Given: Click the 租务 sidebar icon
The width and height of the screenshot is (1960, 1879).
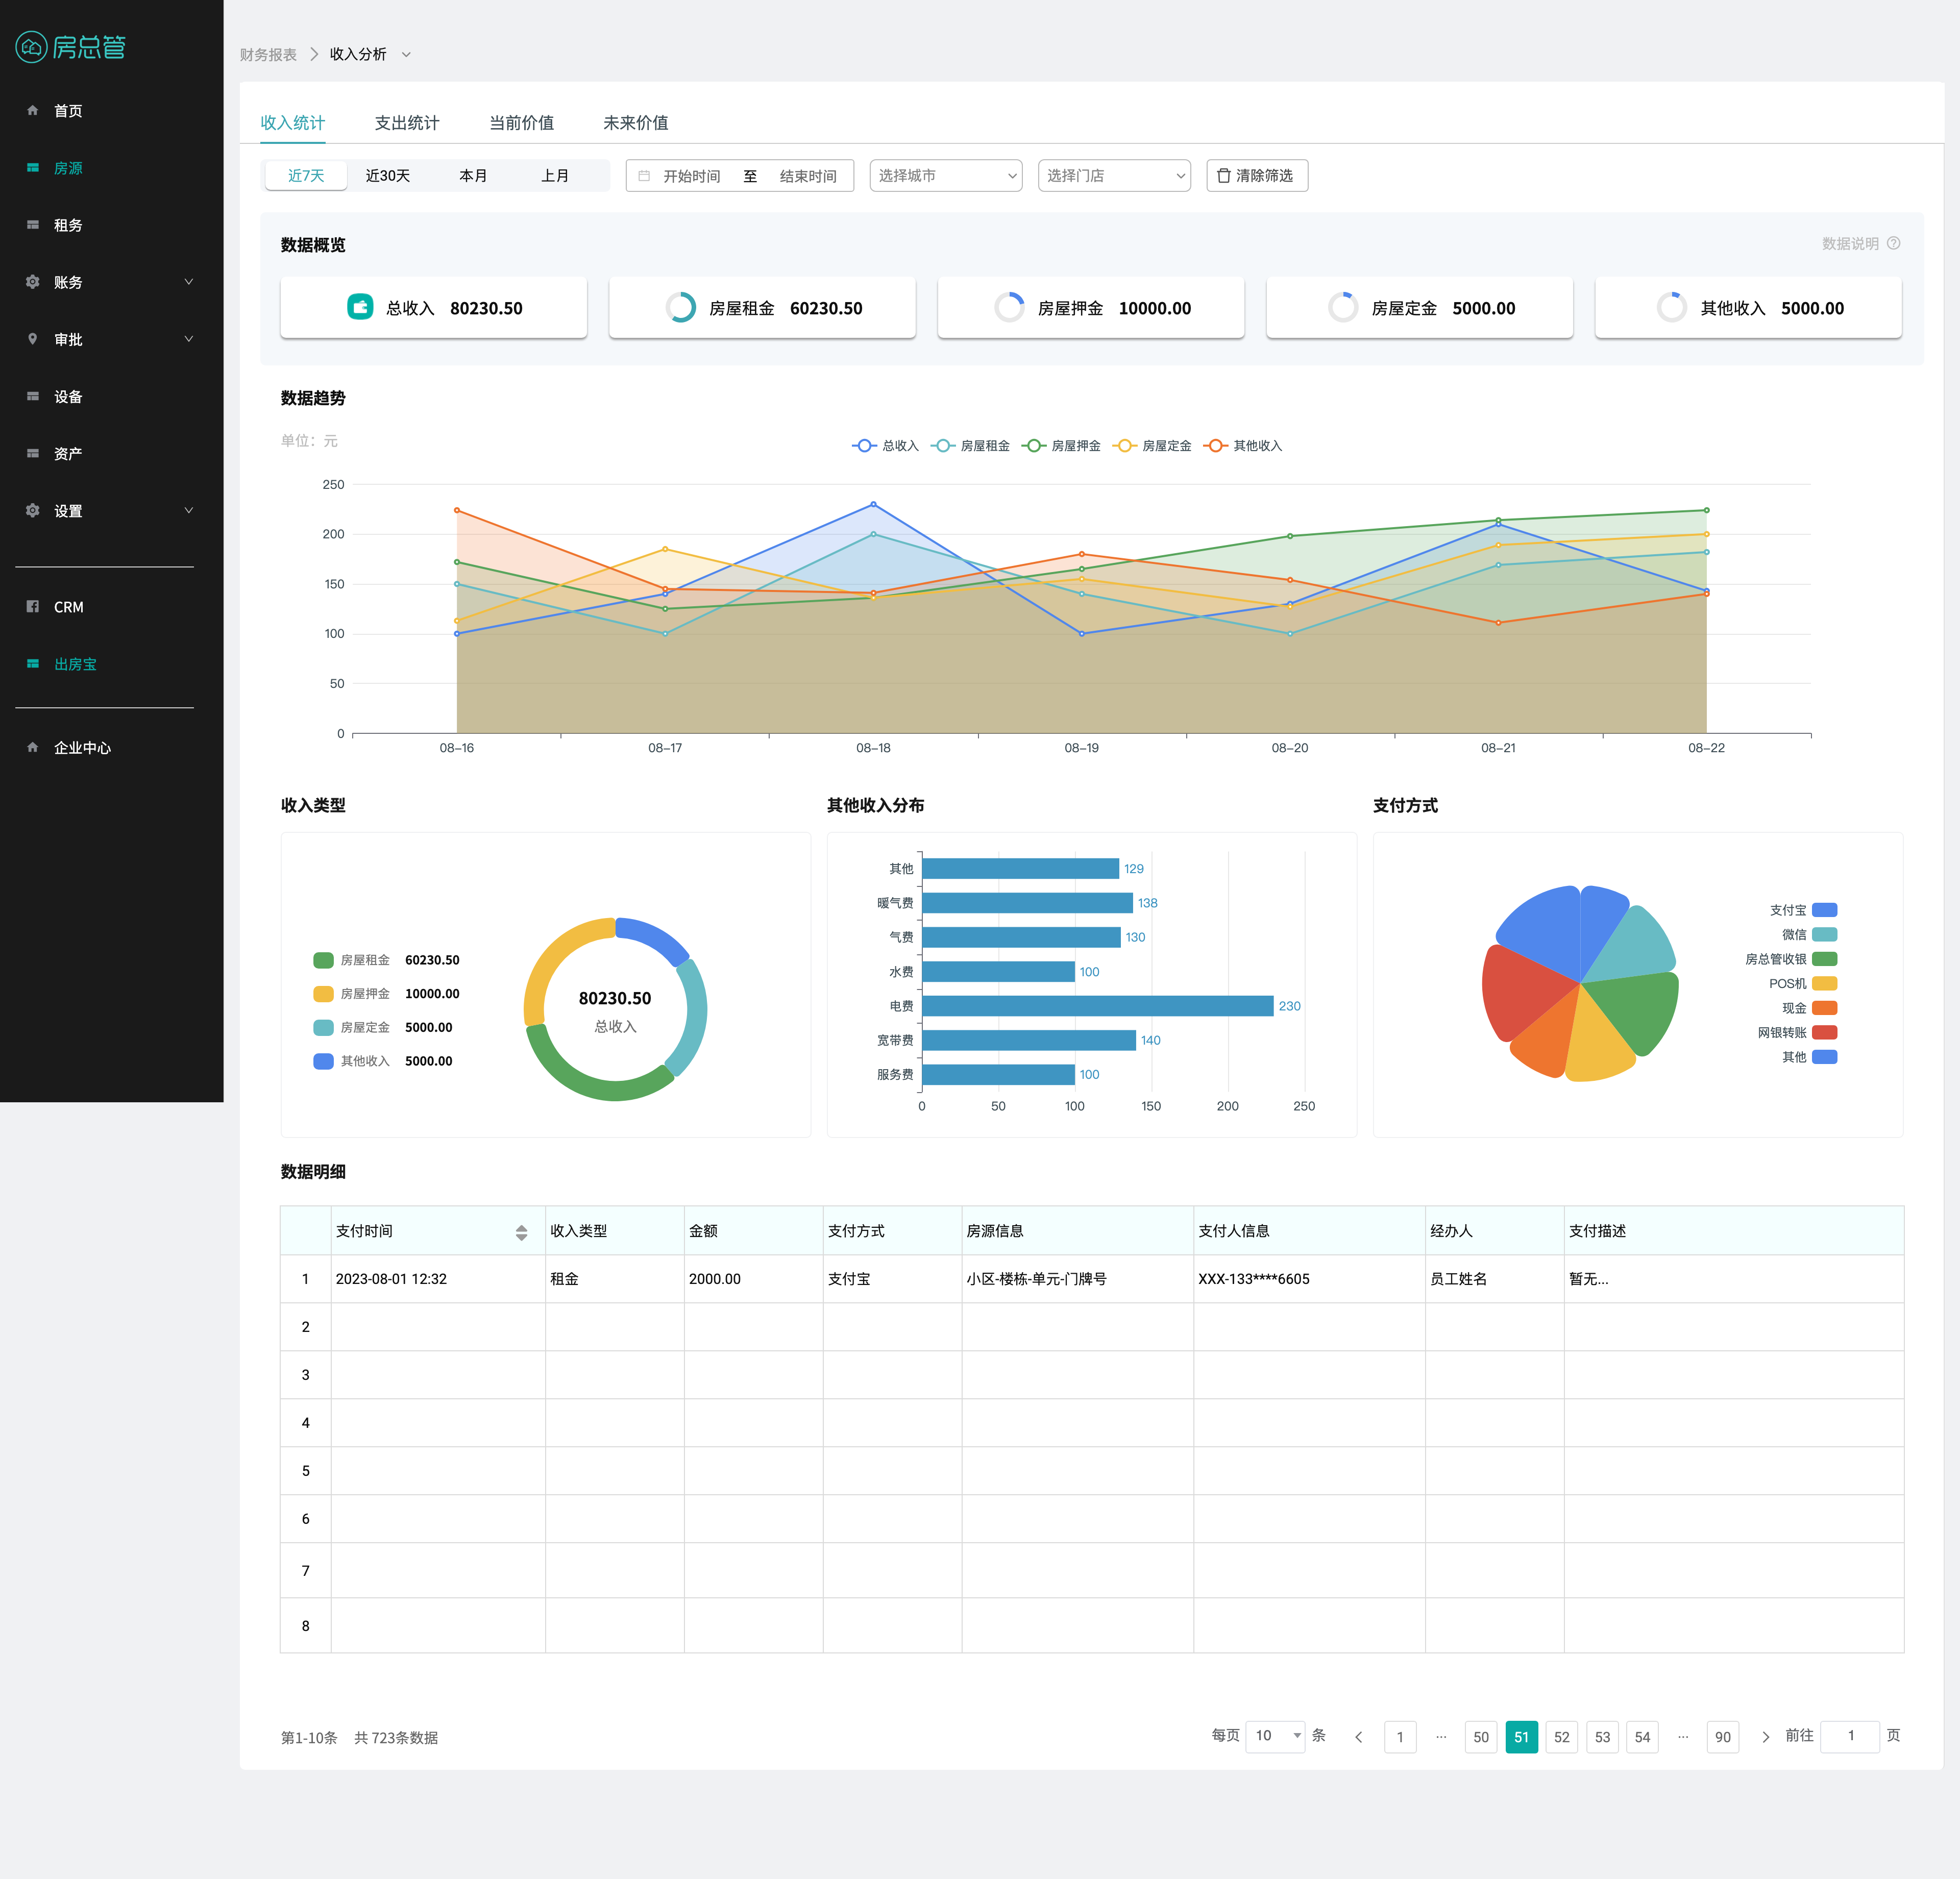Looking at the screenshot, I should [33, 224].
